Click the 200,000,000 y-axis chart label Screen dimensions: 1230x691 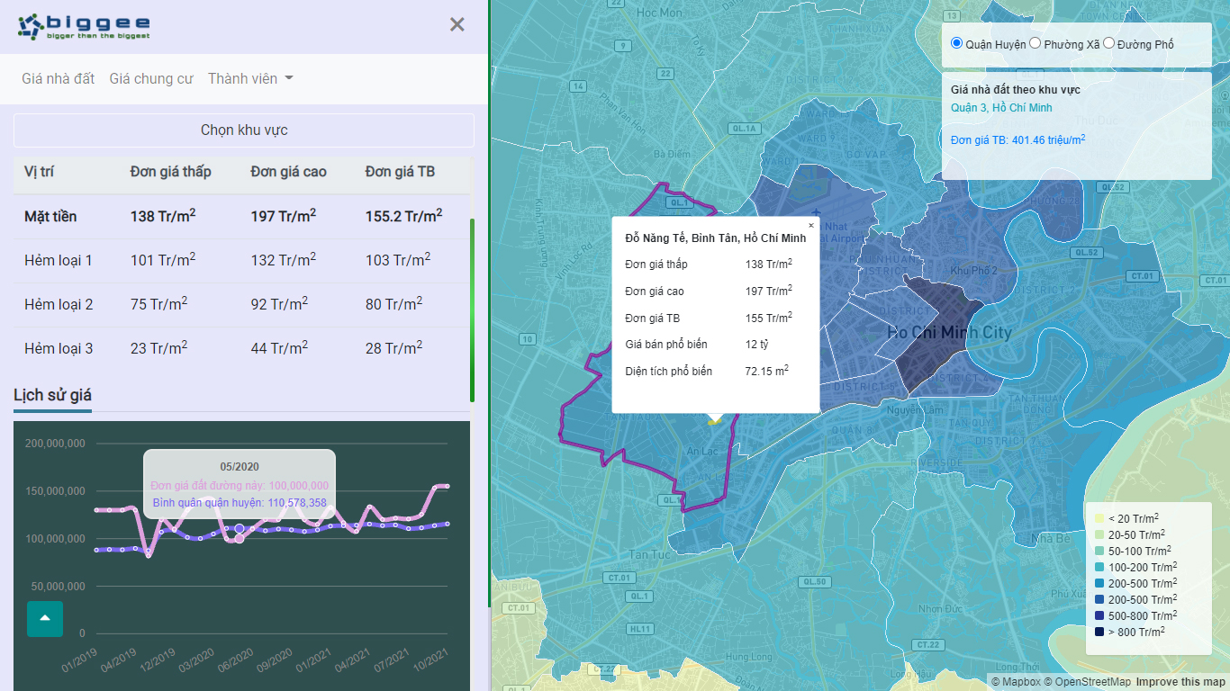click(x=55, y=444)
